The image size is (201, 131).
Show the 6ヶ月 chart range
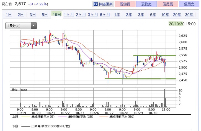[105, 15]
